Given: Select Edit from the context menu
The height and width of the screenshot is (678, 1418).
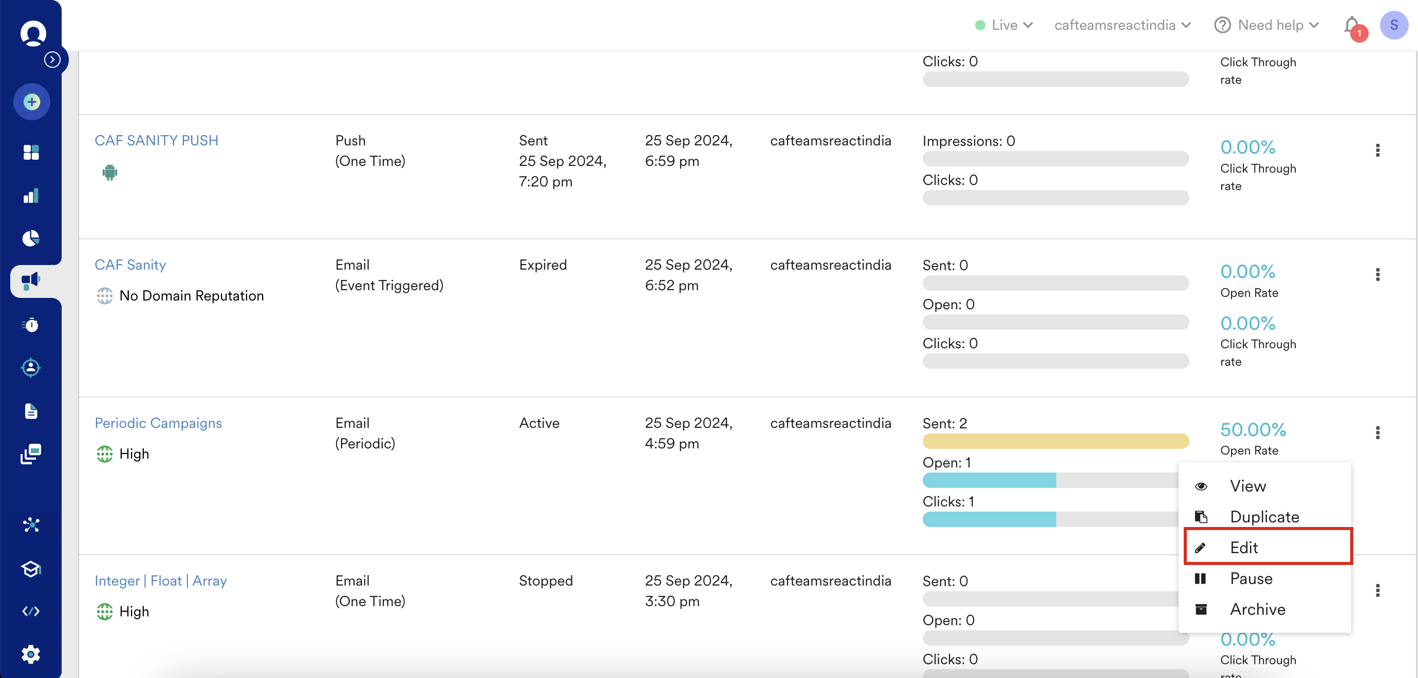Looking at the screenshot, I should [x=1268, y=547].
